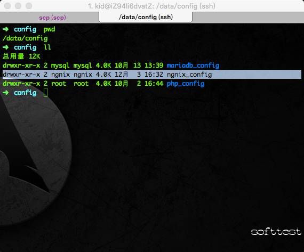The width and height of the screenshot is (304, 252).
Task: Click the yellow minimize window button
Action: [x=18, y=6]
